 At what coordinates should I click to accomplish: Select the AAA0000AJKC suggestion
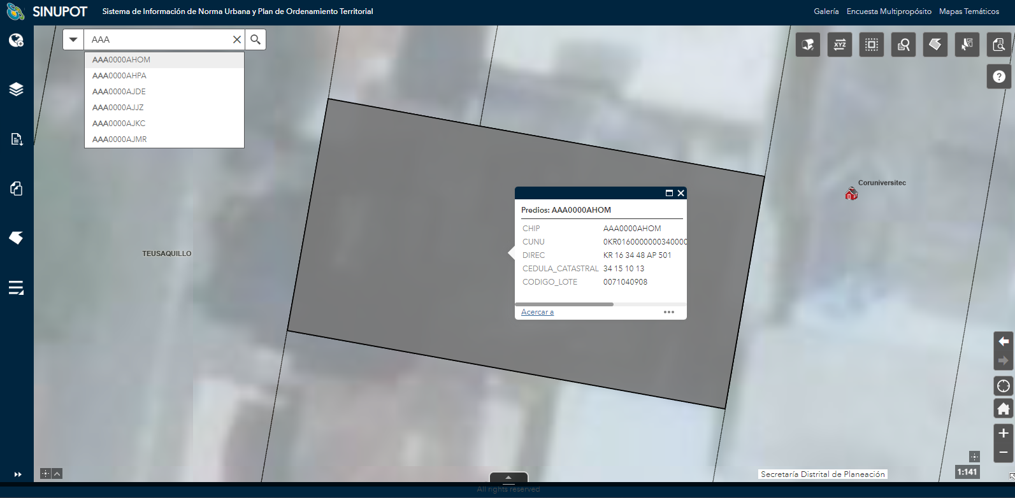tap(119, 124)
